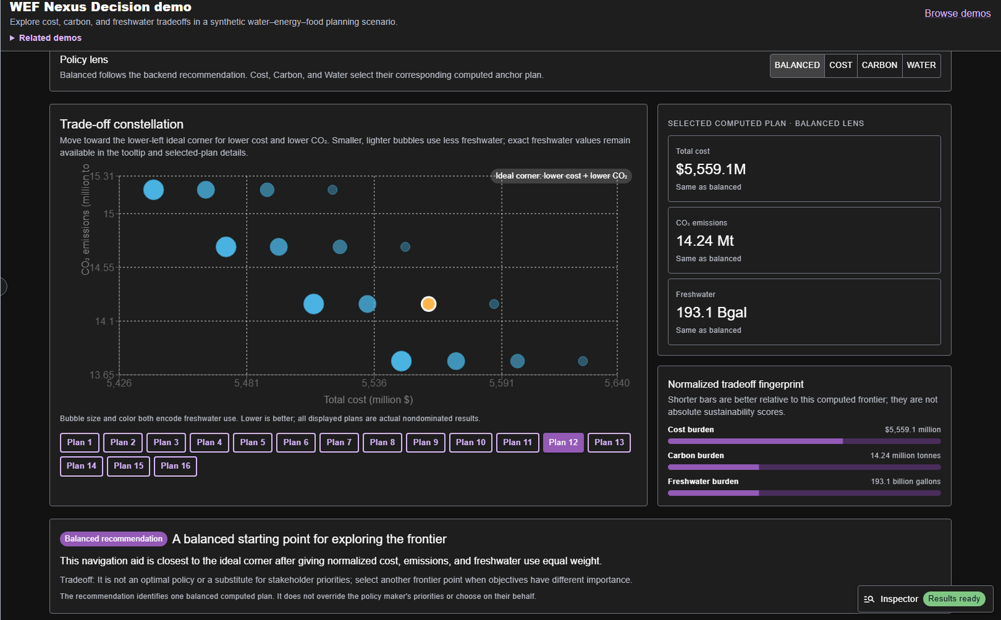
Task: Click the smallest bubble in the lowest-CO₂ row
Action: (582, 361)
